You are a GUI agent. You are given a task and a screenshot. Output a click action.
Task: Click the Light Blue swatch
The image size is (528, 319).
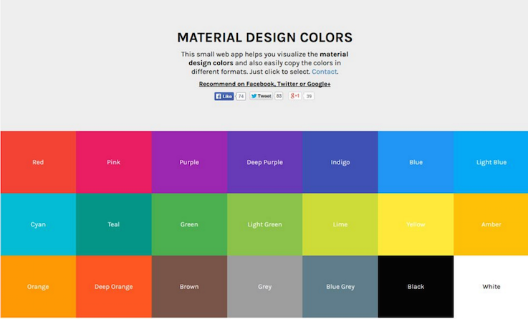coord(491,163)
